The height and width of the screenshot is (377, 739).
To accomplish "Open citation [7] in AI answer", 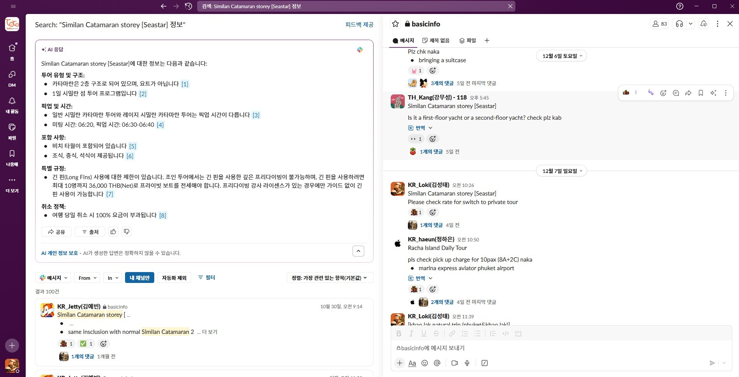I will click(x=110, y=194).
